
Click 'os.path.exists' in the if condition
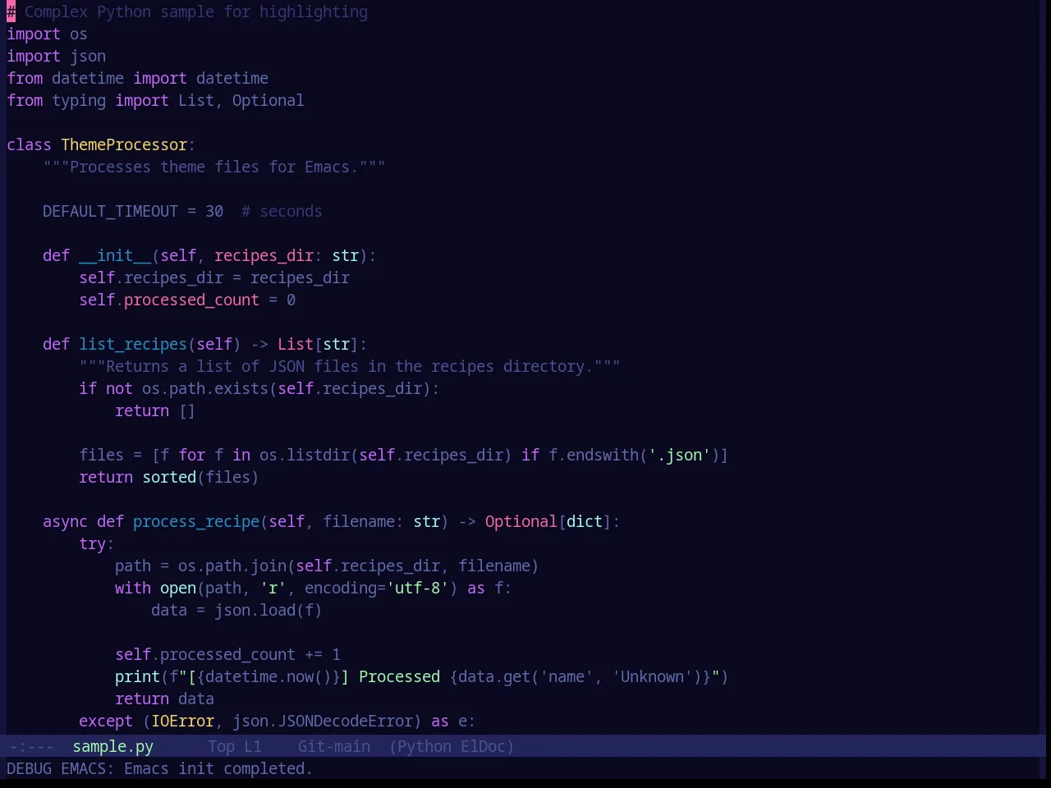click(205, 388)
